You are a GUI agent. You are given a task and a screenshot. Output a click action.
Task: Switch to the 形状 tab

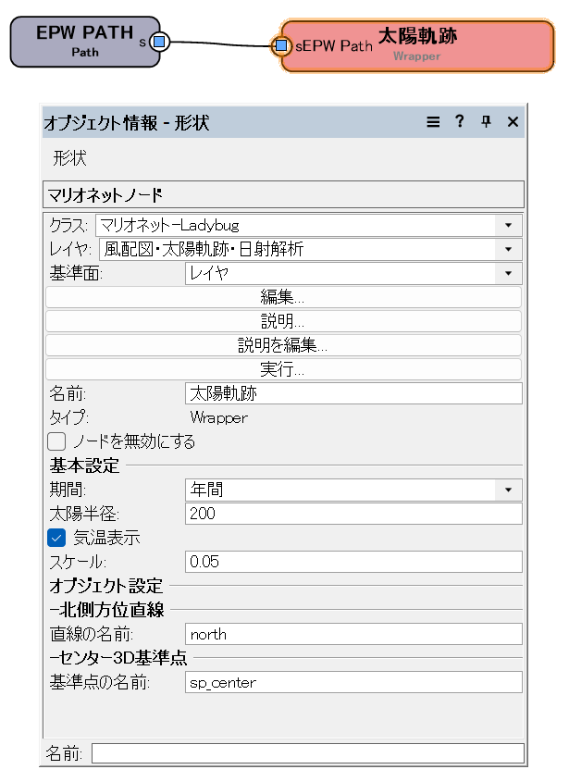[69, 158]
